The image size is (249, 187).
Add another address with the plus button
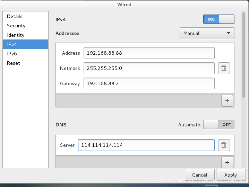coord(227,101)
